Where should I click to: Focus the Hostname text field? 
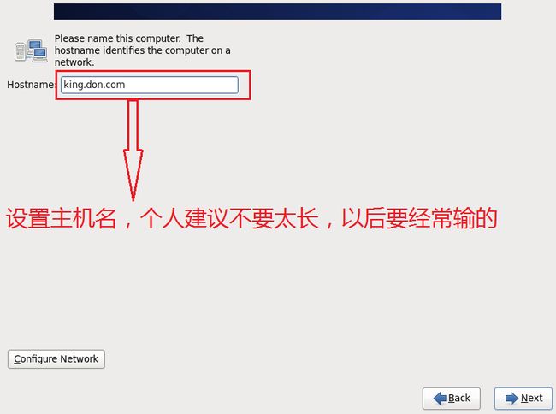(x=150, y=85)
